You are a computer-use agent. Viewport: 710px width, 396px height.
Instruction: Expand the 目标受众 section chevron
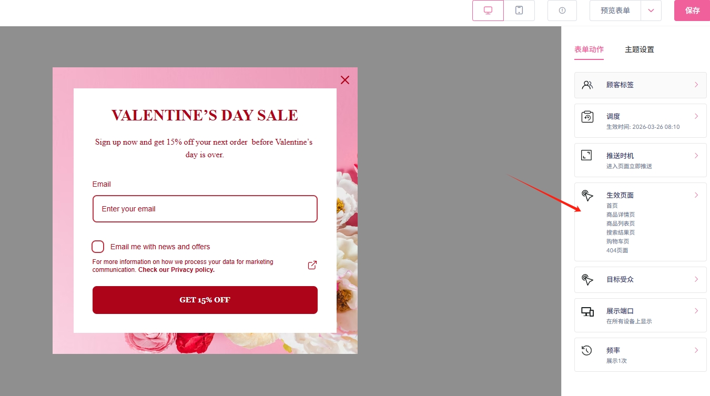[x=696, y=279]
